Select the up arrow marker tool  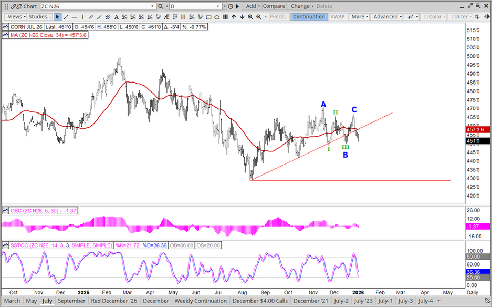(x=234, y=17)
